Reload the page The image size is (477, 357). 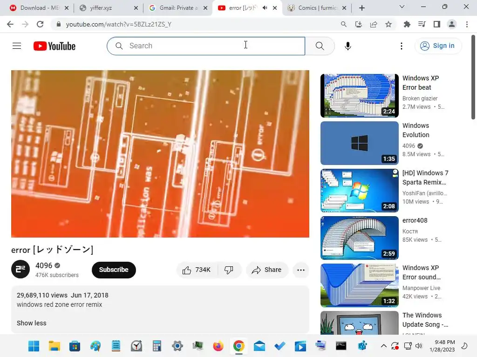point(40,24)
